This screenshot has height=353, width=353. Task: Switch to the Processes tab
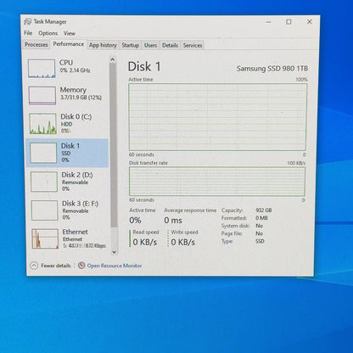click(36, 45)
